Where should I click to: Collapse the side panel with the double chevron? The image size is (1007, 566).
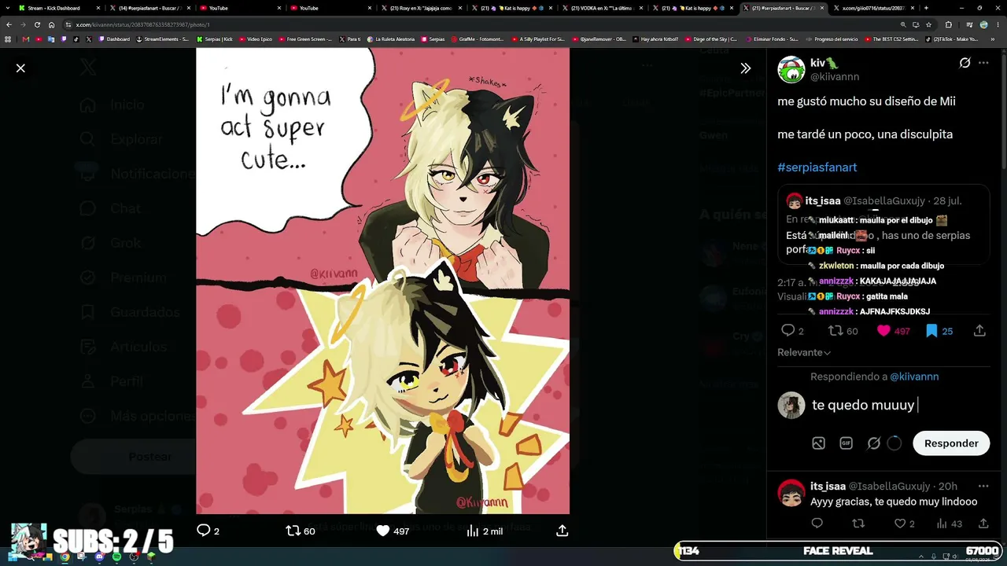tap(746, 68)
